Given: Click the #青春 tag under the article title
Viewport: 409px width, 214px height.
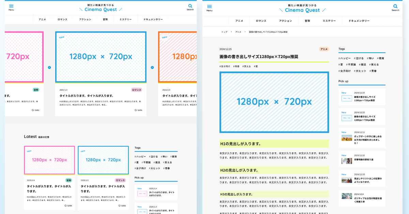Looking at the screenshot, I should point(237,66).
